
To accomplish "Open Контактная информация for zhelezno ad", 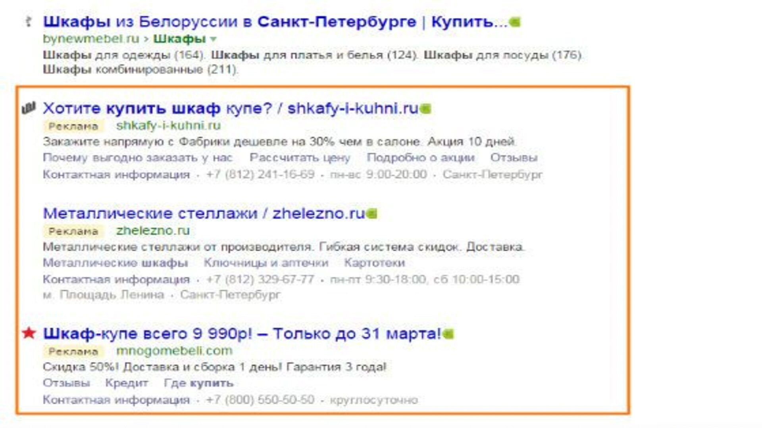I will pyautogui.click(x=116, y=279).
